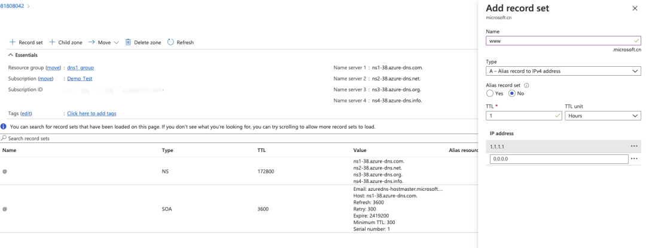
Task: Open the record Type dropdown
Action: [563, 71]
